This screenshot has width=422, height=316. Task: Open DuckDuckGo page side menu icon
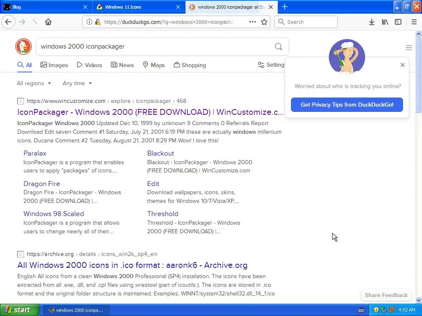(409, 48)
